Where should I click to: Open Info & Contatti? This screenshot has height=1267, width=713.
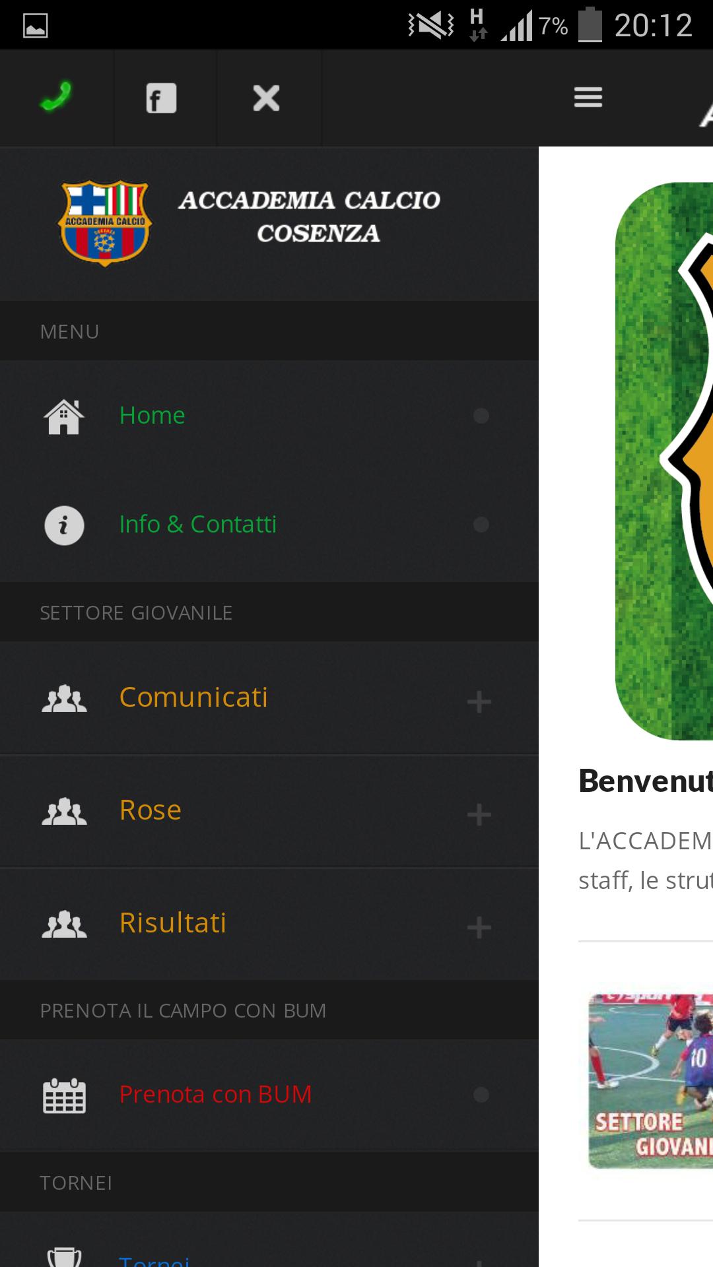coord(199,525)
